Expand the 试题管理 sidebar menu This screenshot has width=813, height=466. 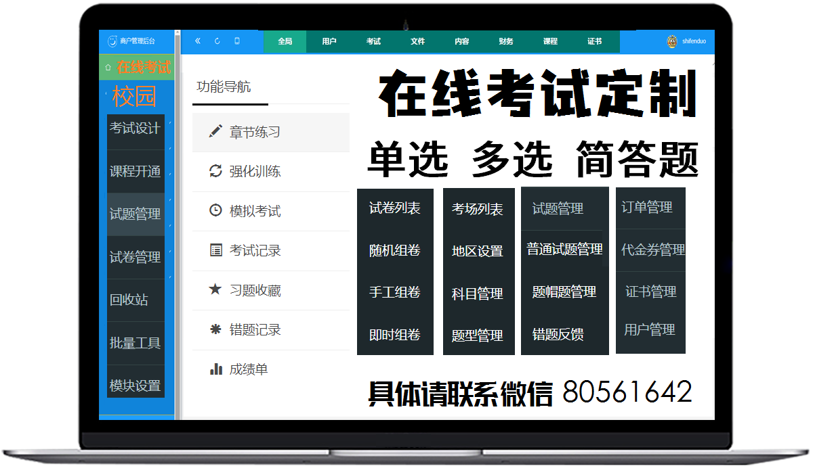(x=135, y=214)
